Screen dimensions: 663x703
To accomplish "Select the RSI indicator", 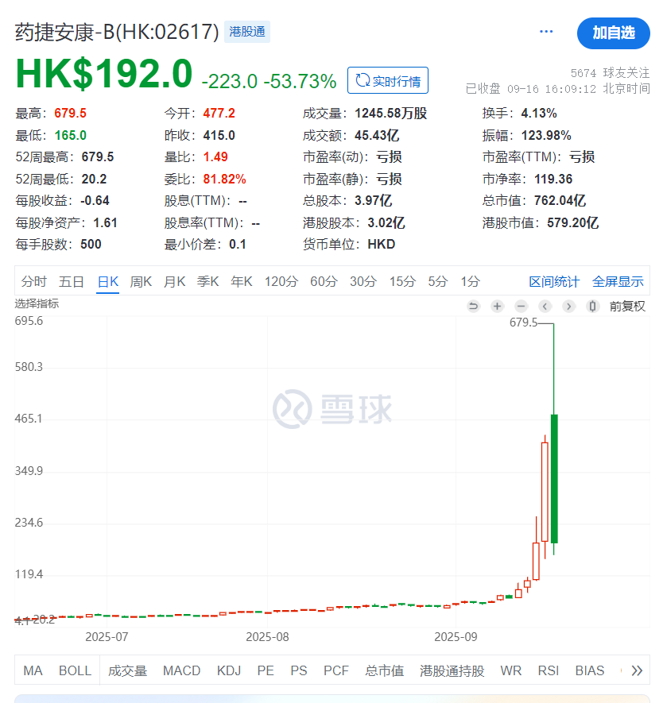I will (x=549, y=670).
